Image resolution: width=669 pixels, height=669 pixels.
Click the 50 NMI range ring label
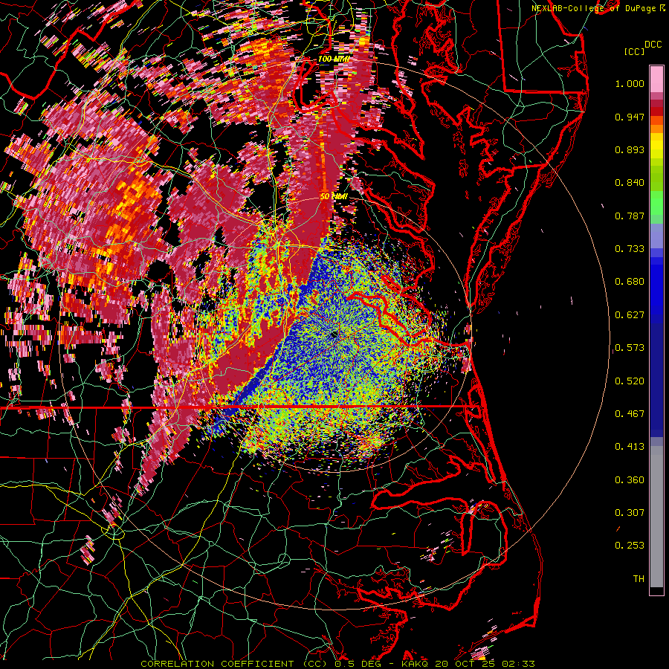tap(334, 197)
